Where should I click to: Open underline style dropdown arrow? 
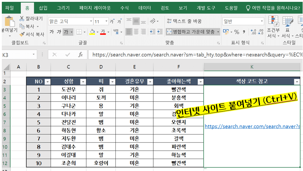click(x=71, y=32)
